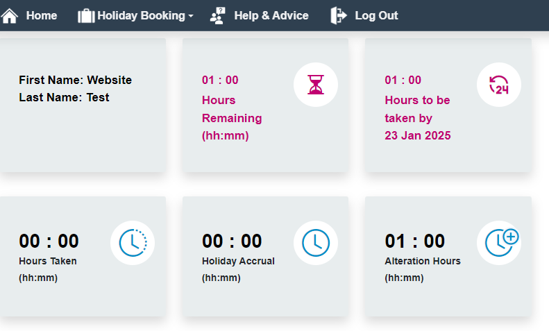549x331 pixels.
Task: Click the Alteration Hours 01 : 00 value
Action: pyautogui.click(x=415, y=241)
